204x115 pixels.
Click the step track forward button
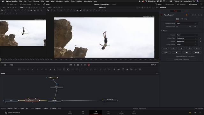click(190, 48)
